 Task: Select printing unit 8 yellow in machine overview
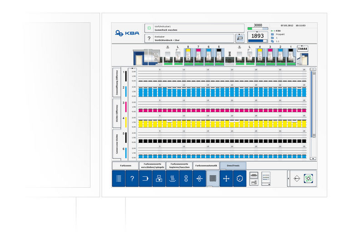[188, 55]
